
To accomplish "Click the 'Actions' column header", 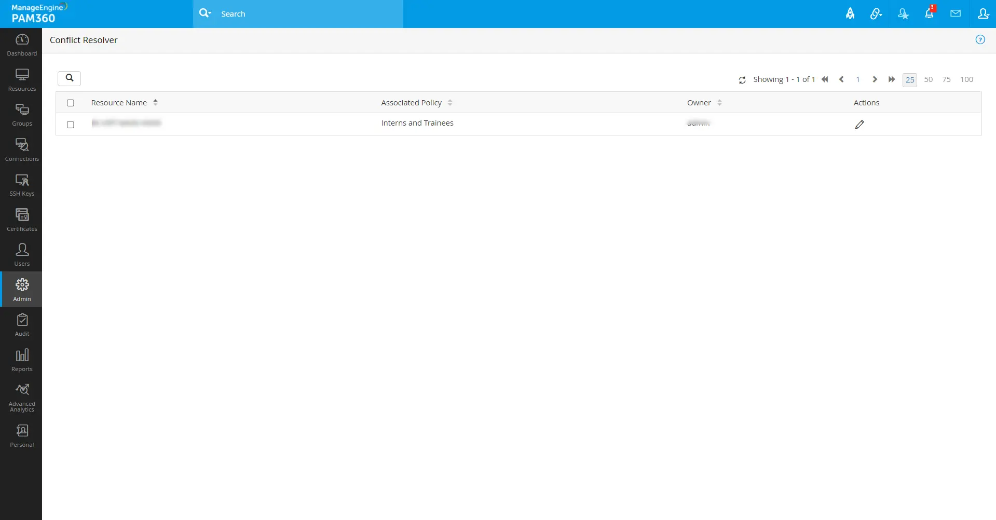I will [866, 103].
